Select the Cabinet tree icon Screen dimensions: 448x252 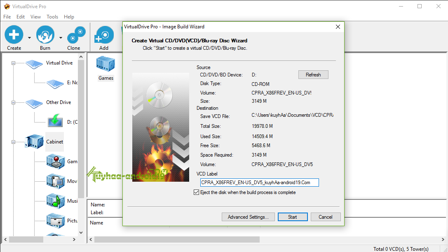pyautogui.click(x=34, y=142)
